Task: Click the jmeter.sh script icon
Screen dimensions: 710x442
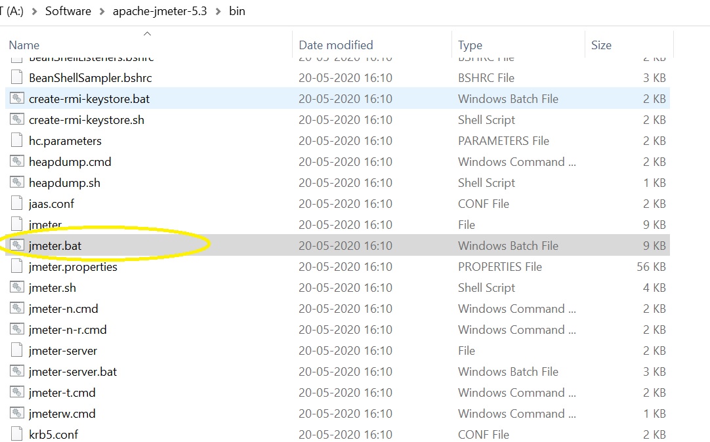Action: click(17, 287)
